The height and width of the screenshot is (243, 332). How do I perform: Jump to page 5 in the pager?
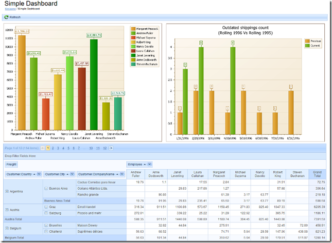(68, 148)
